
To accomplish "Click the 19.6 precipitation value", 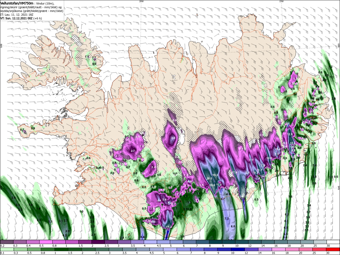I will pyautogui.click(x=212, y=185).
